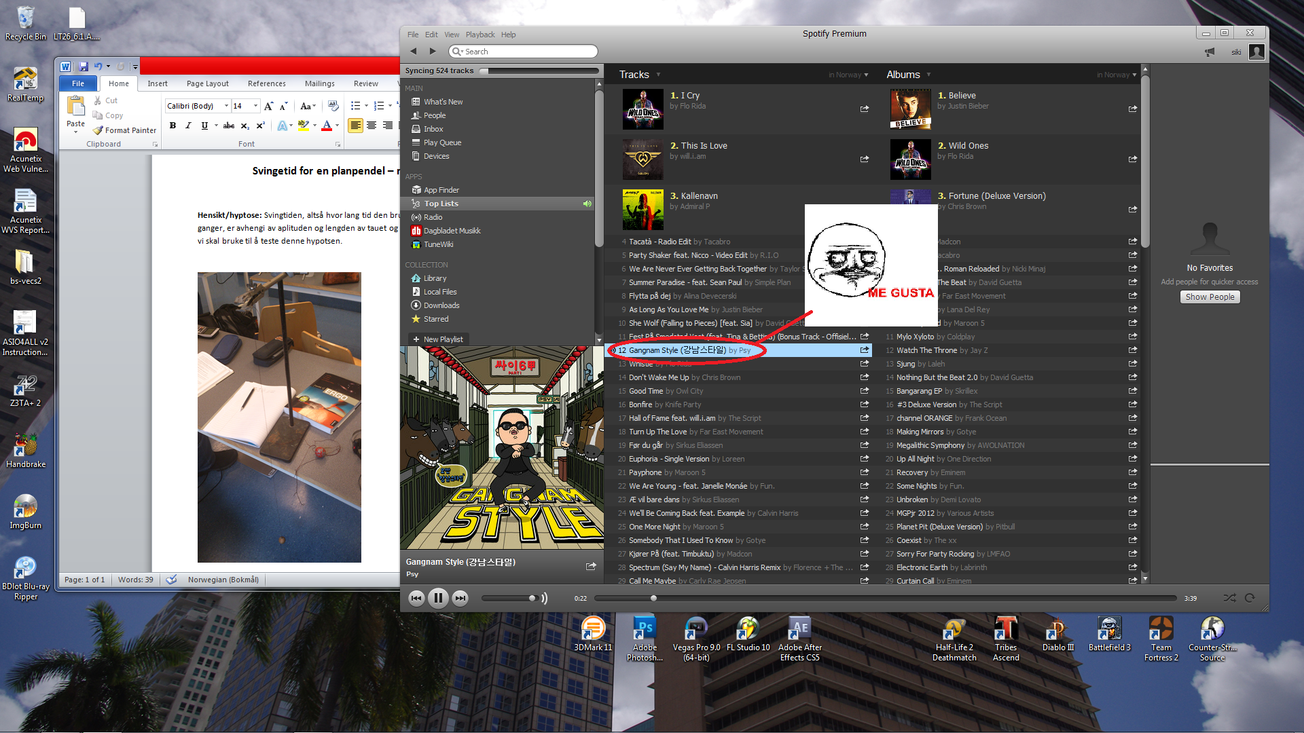This screenshot has height=733, width=1304.
Task: Open Local Files in Spotify
Action: pos(439,292)
